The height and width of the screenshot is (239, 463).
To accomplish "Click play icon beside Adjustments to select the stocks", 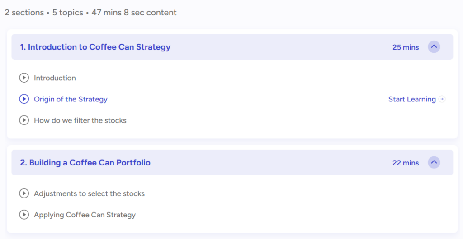I will [x=24, y=193].
